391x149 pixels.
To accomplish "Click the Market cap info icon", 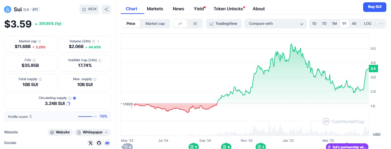I will click(x=39, y=41).
